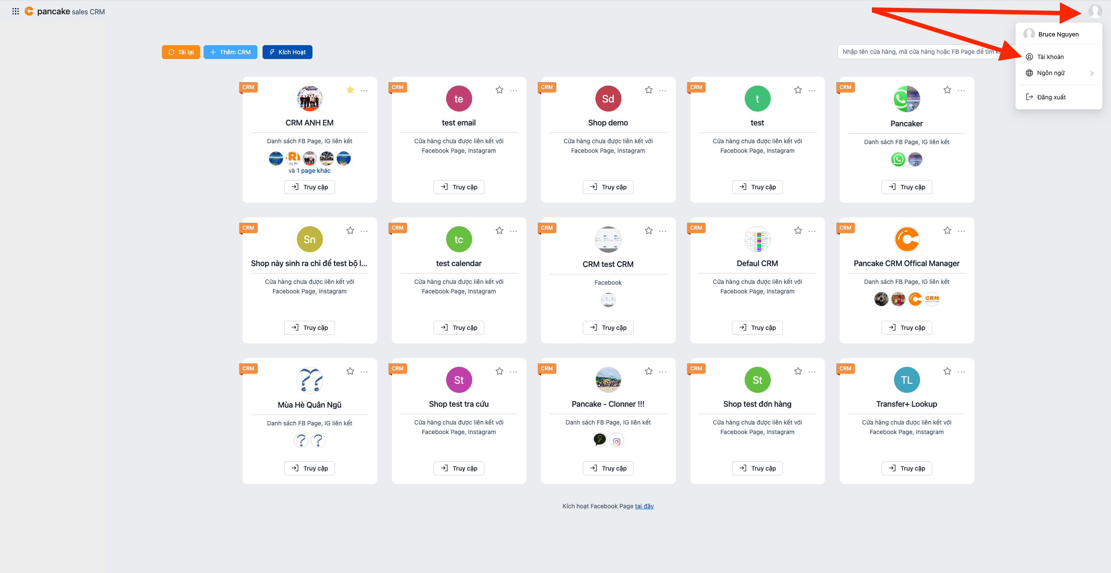This screenshot has width=1111, height=573.
Task: Star the Transfer+ Lookup shop
Action: tap(947, 371)
